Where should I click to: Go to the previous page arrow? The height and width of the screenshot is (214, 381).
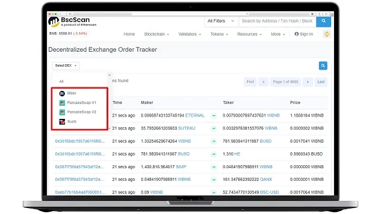point(263,82)
